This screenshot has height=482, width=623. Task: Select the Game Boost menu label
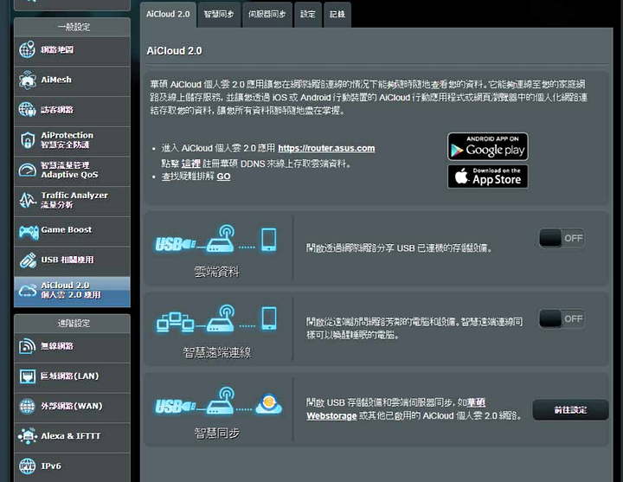(67, 229)
